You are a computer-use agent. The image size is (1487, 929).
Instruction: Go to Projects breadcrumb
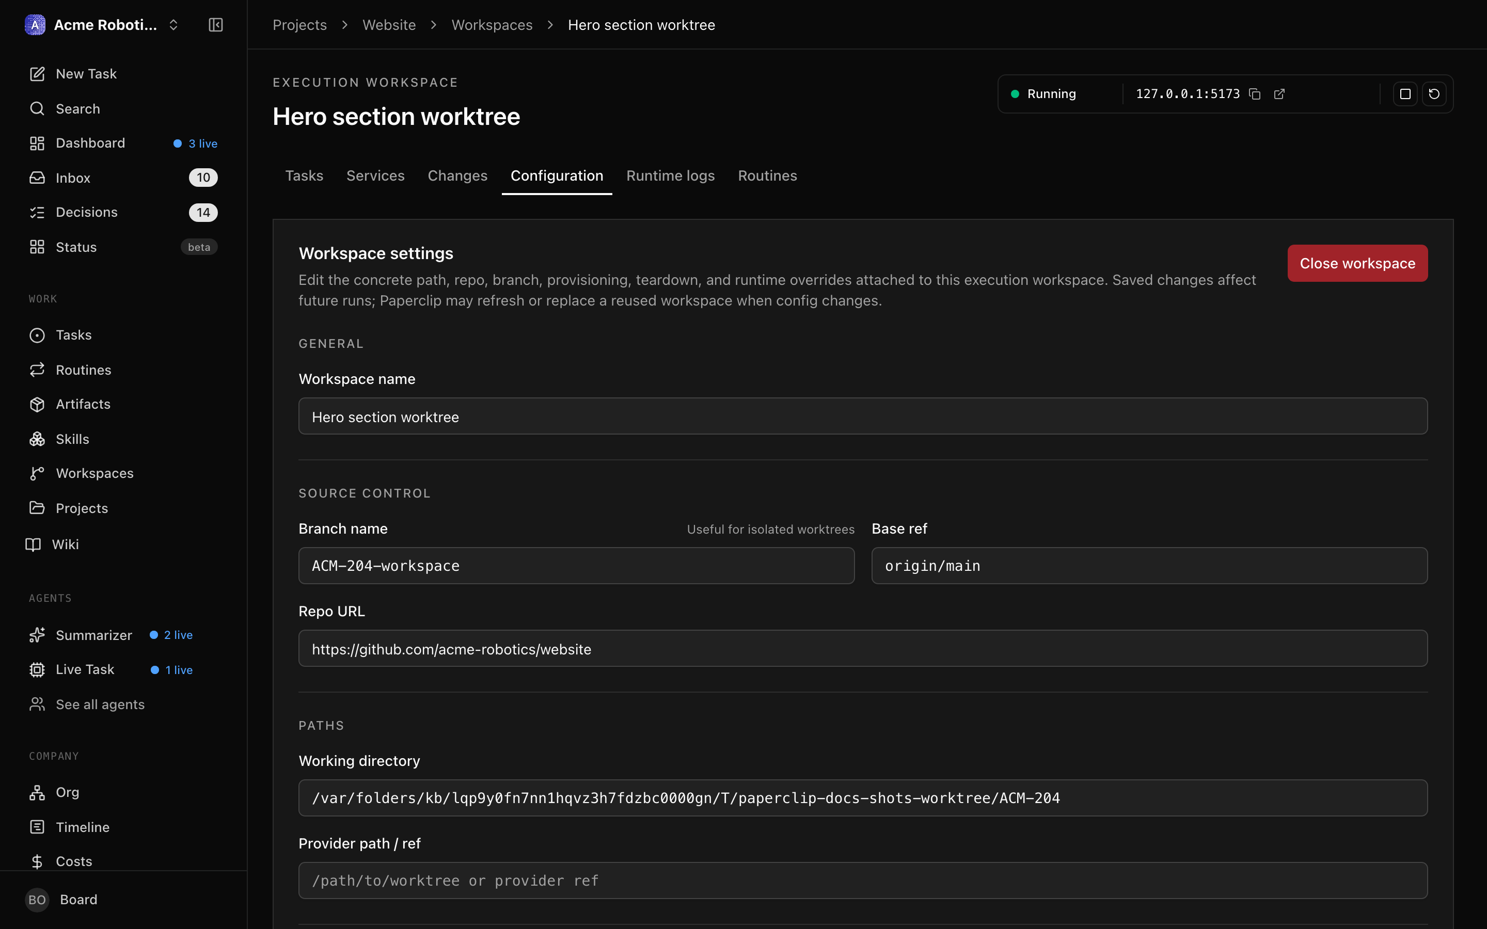(300, 25)
